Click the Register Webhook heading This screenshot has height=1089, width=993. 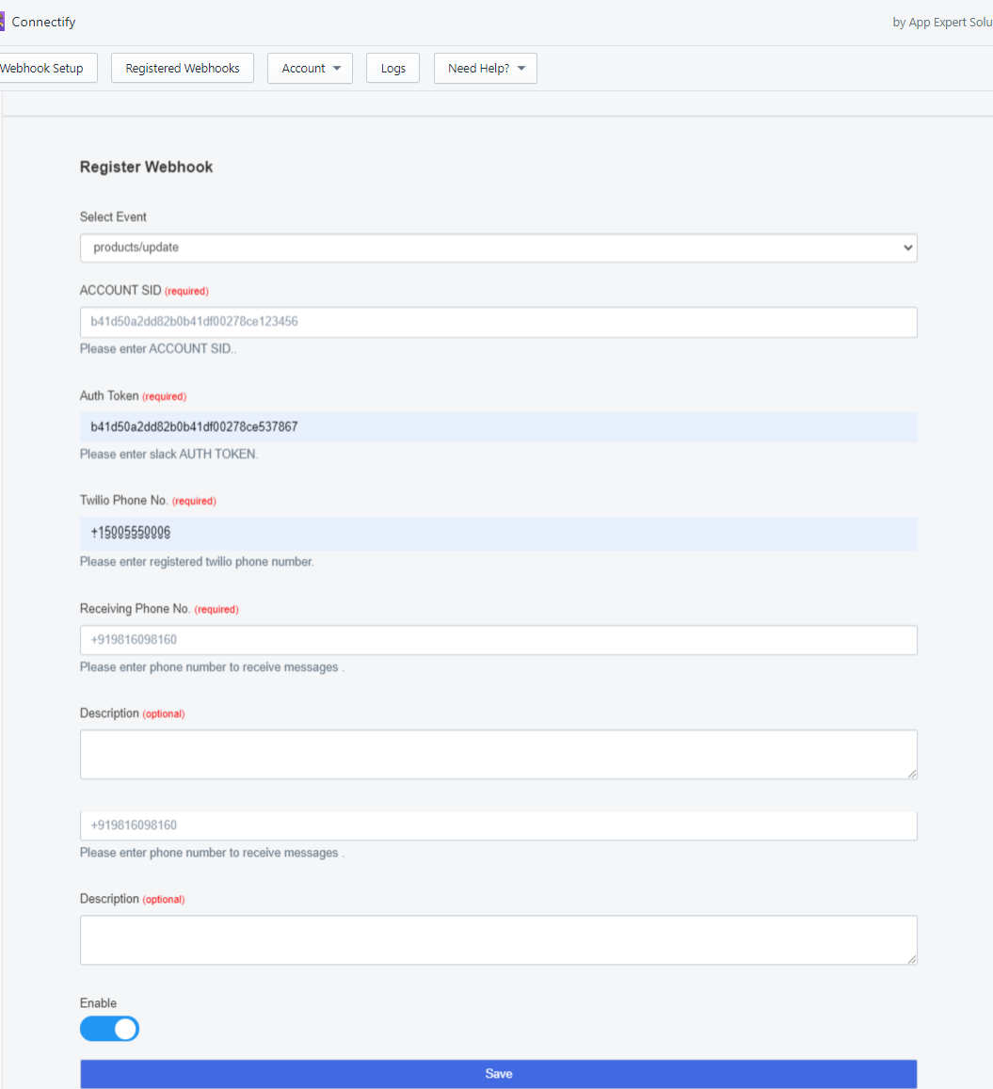point(146,167)
